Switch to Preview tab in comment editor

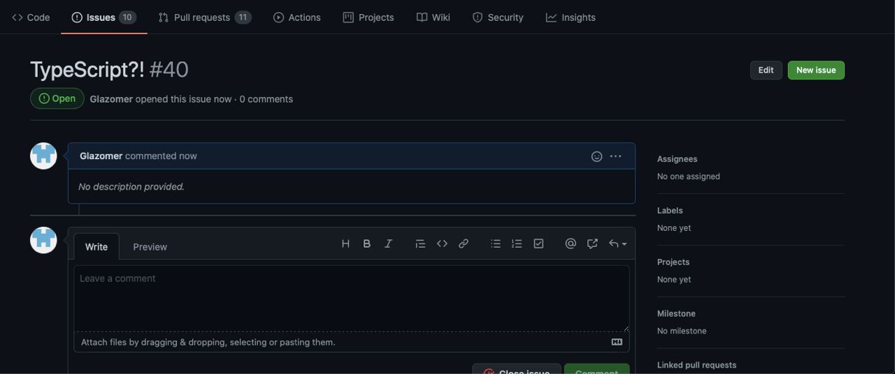[x=150, y=247]
